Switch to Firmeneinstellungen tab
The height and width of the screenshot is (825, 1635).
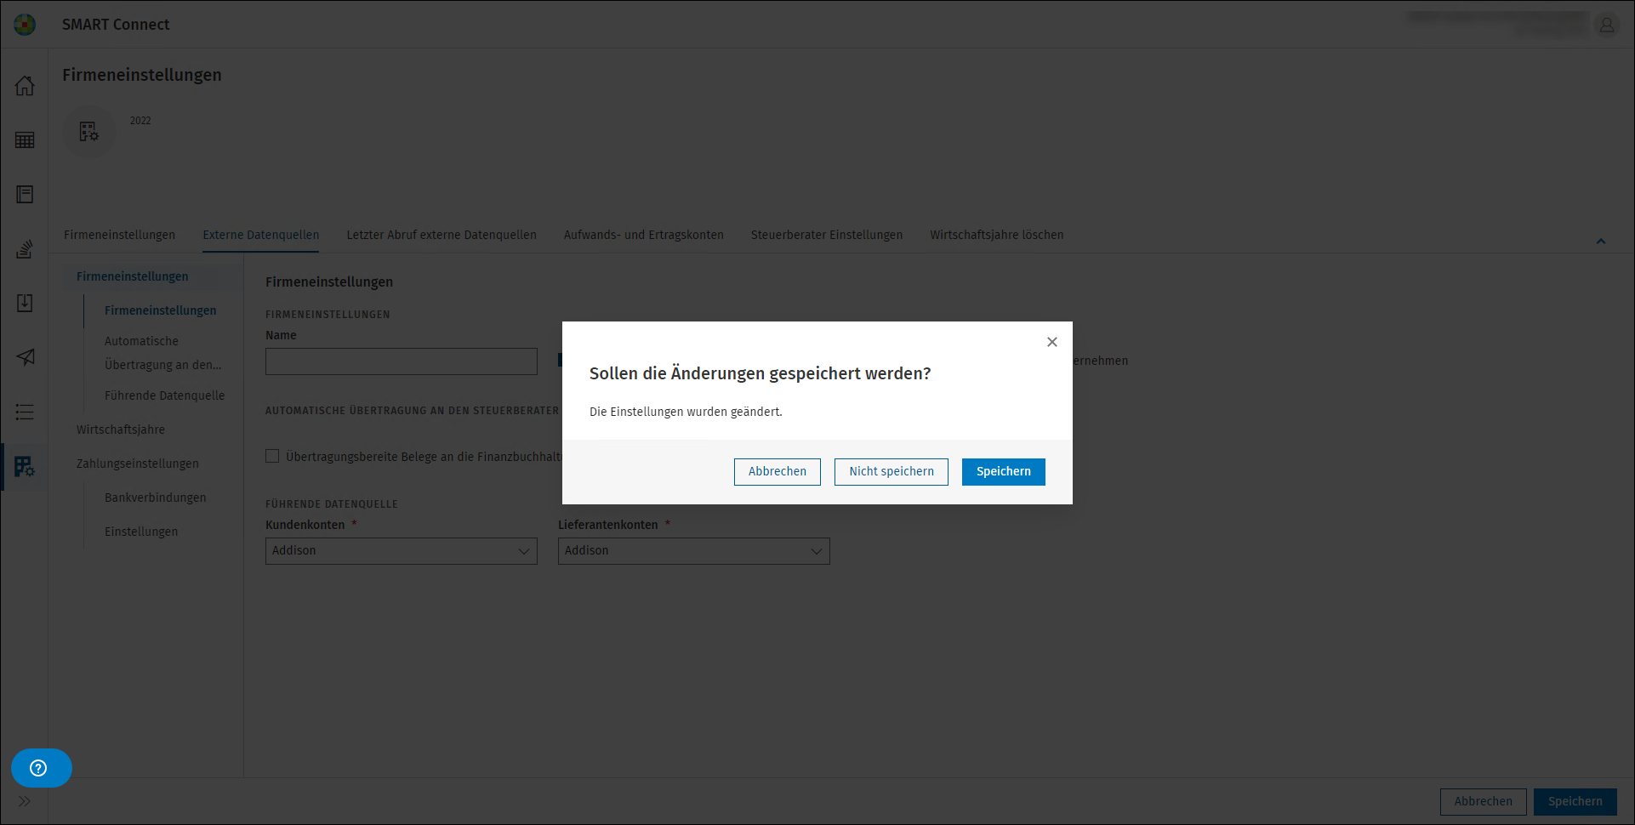coord(120,236)
